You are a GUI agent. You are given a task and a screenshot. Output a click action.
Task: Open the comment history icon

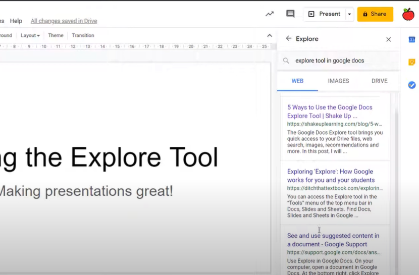click(x=290, y=14)
